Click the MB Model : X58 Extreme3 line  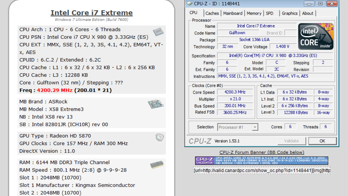click(52, 109)
